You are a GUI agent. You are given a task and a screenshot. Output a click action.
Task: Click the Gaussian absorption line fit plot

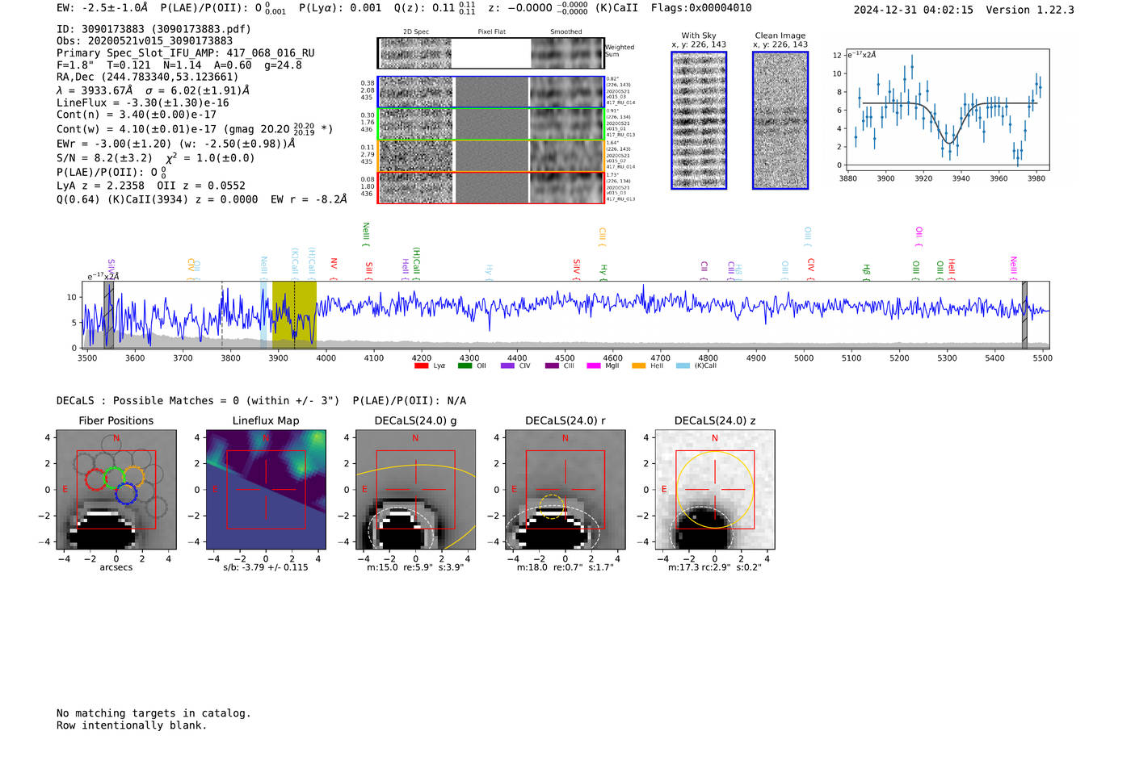coord(948,110)
